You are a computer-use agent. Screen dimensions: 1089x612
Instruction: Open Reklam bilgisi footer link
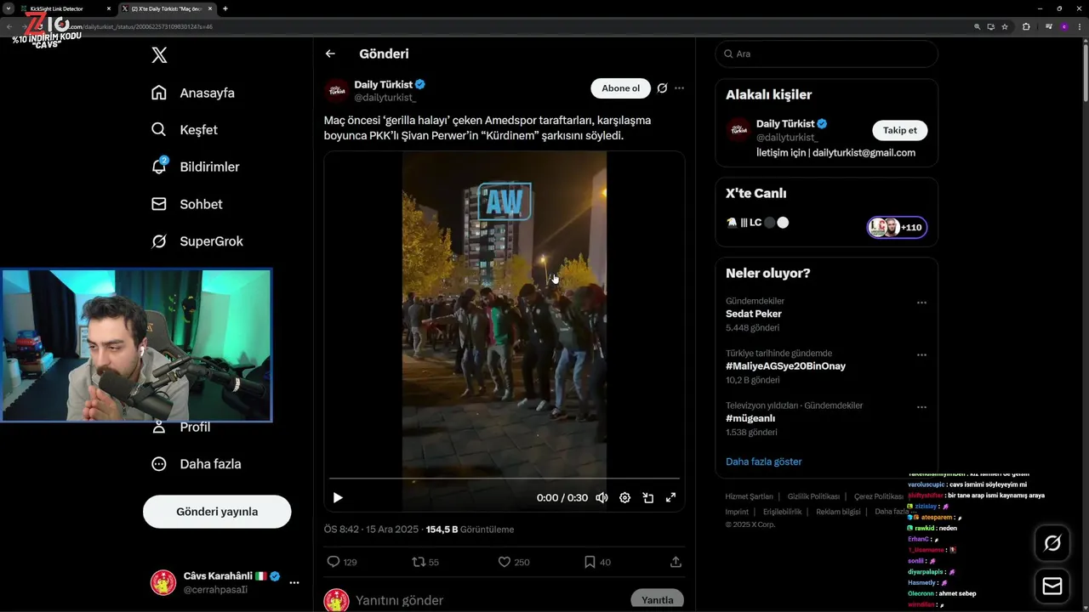tap(838, 512)
